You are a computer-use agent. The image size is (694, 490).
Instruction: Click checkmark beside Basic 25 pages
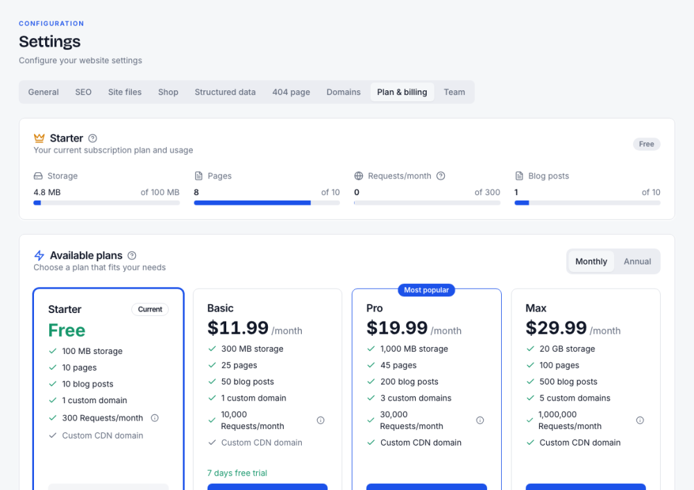click(212, 365)
